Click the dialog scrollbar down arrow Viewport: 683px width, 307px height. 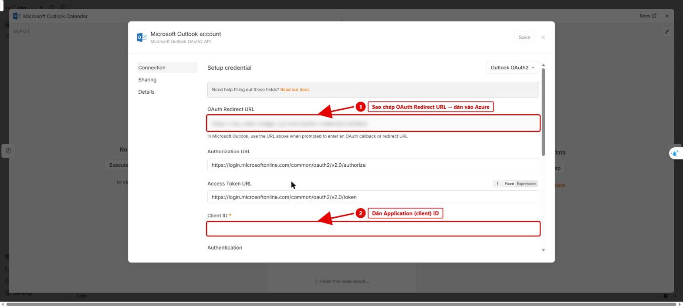pos(543,250)
